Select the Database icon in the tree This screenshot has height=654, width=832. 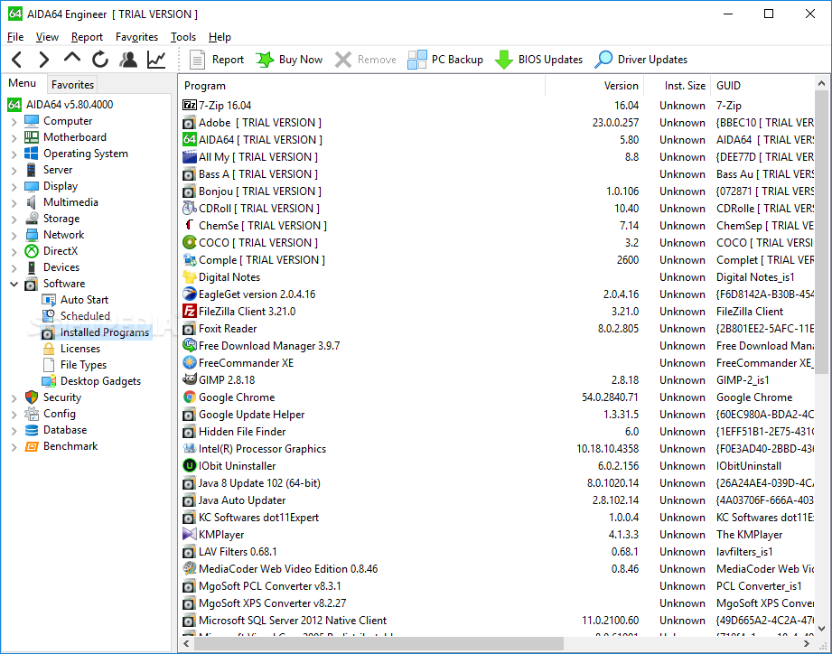click(32, 430)
